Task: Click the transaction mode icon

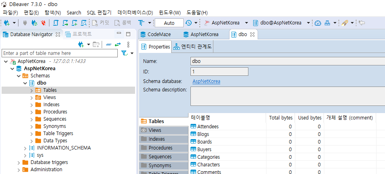Action: [x=141, y=23]
